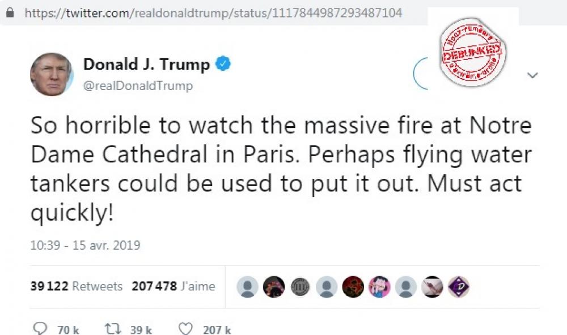Open the dark red liker avatar

pyautogui.click(x=353, y=287)
